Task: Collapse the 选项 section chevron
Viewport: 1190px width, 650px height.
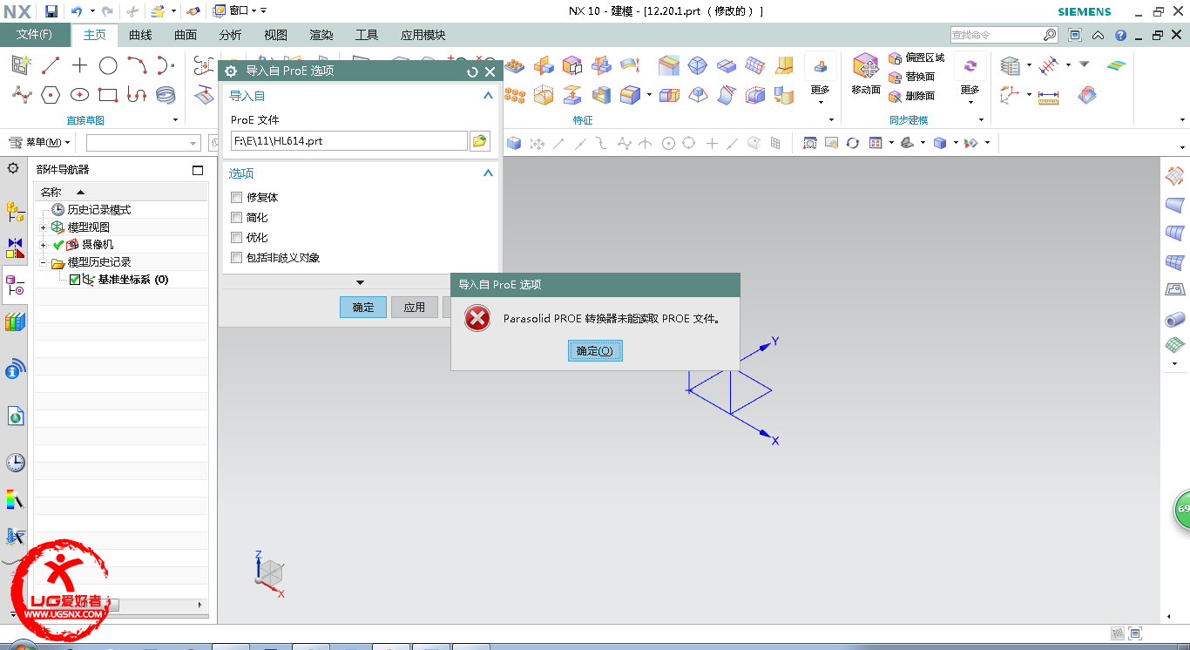Action: click(x=488, y=173)
